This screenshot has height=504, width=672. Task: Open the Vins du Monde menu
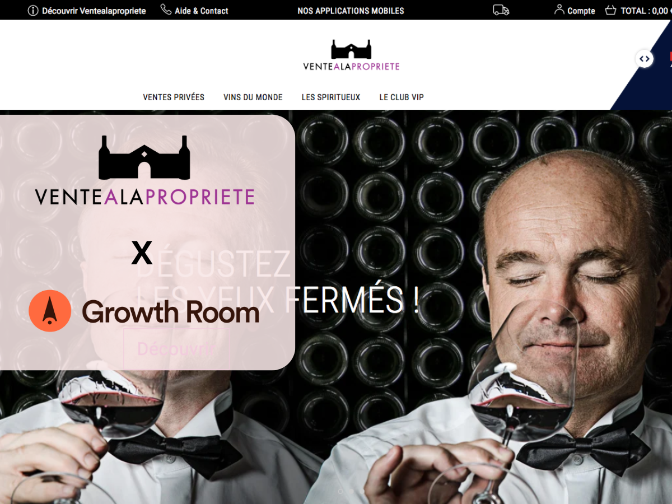pos(253,97)
